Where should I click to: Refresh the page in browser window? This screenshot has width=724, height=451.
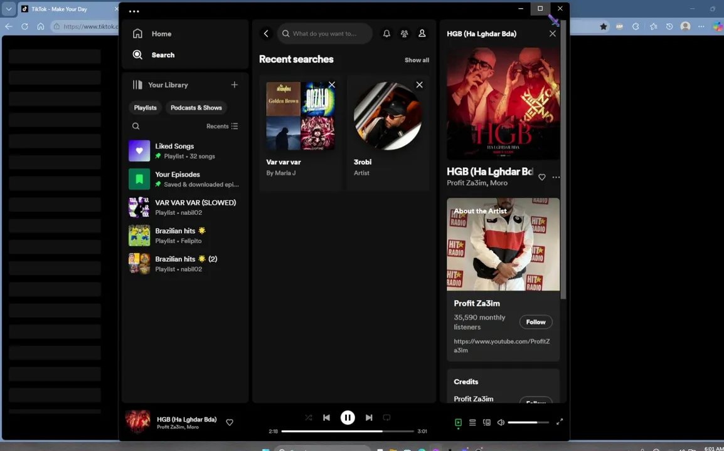coord(24,26)
